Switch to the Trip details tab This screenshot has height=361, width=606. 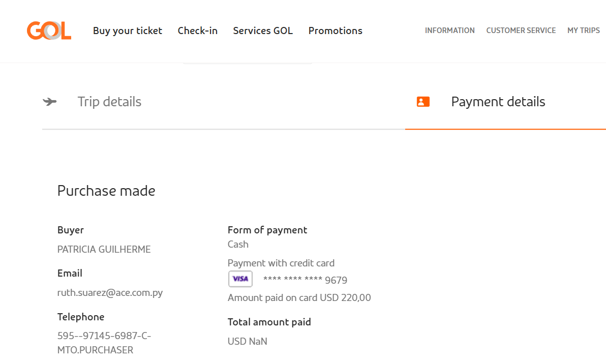[x=109, y=102]
